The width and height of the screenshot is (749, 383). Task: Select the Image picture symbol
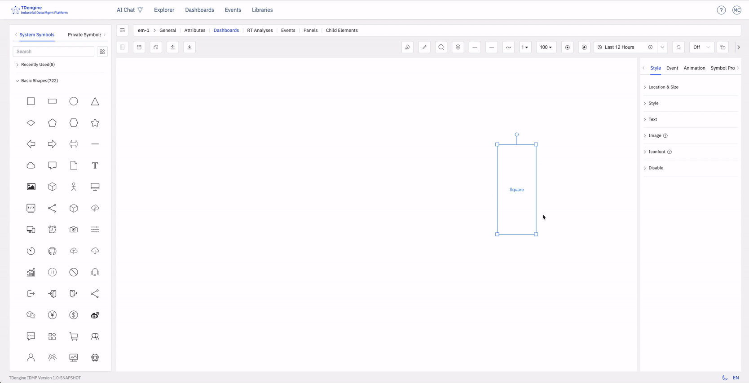(x=31, y=187)
